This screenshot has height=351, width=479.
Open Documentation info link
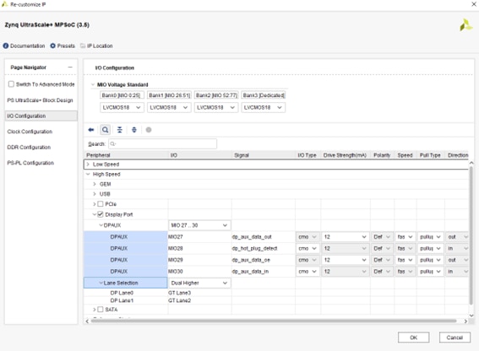[24, 46]
